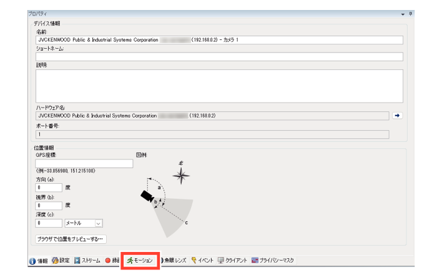This screenshot has height=277, width=442.
Task: Click the blue arrow next to hardware name
Action: click(x=397, y=116)
